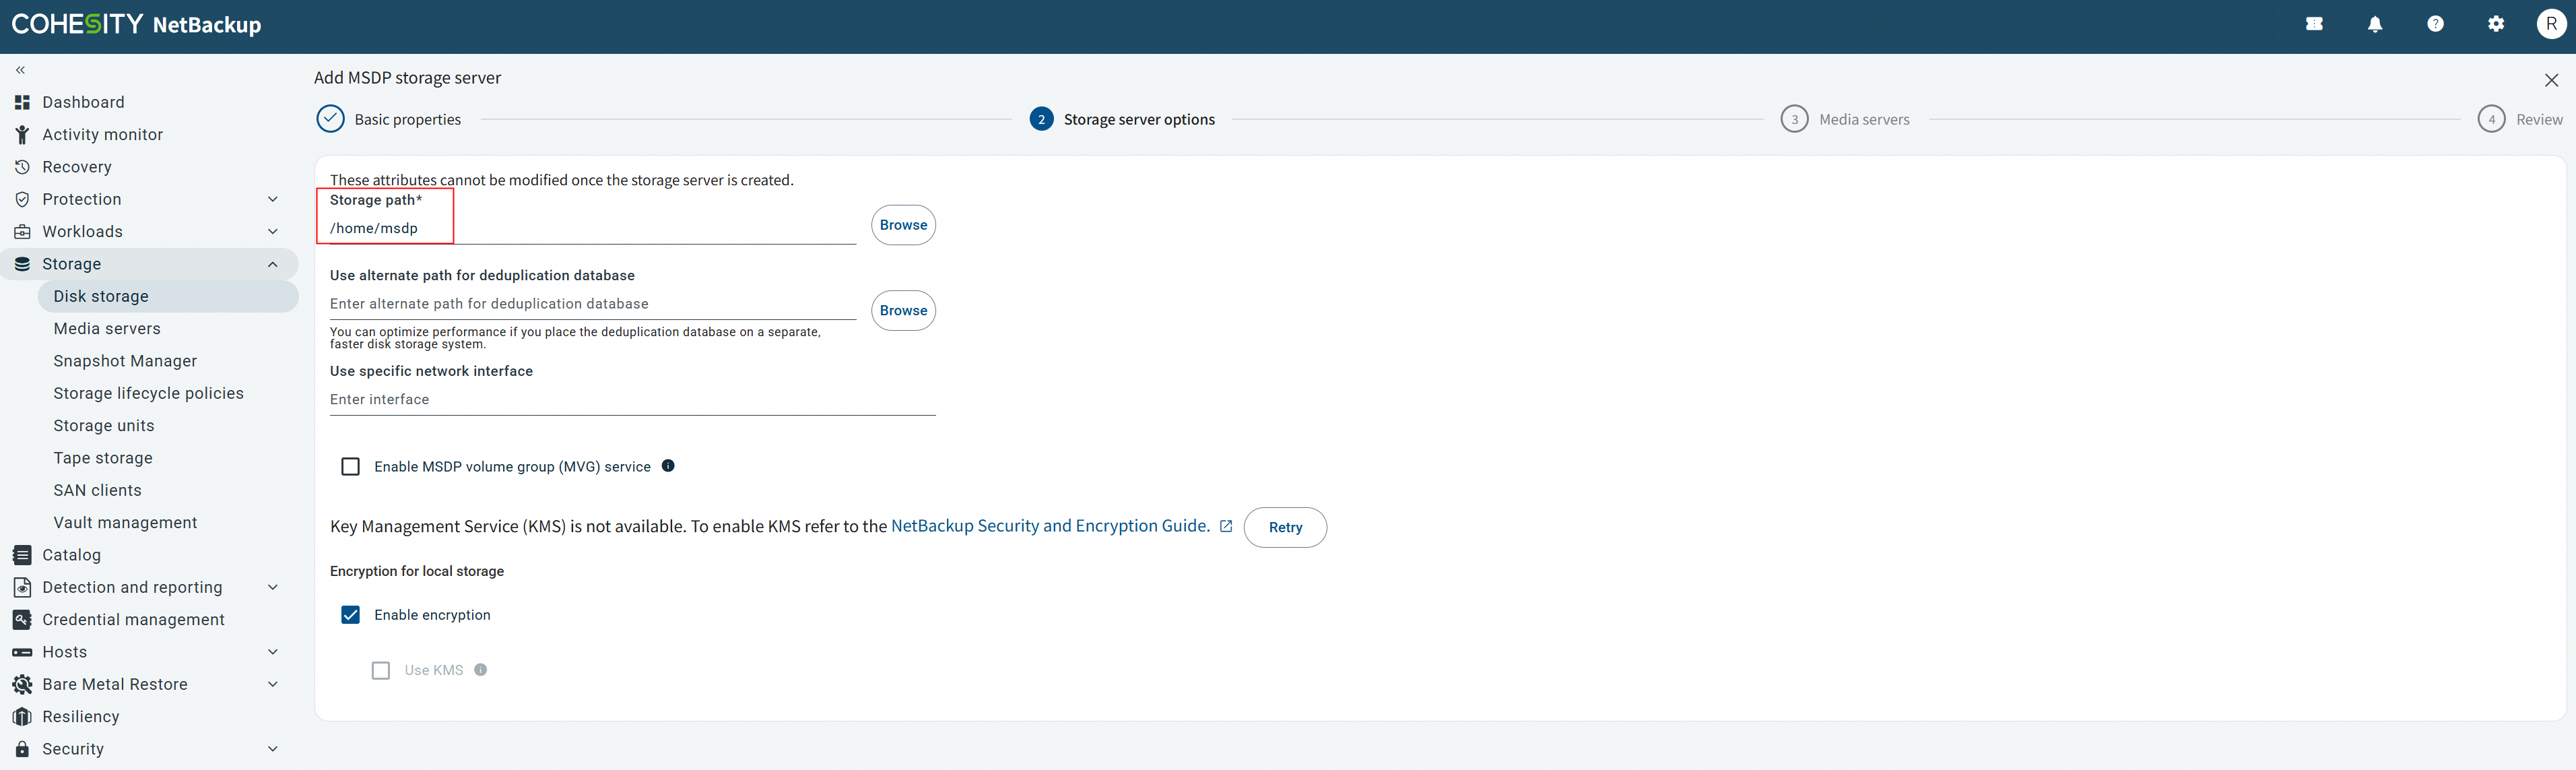Show info tooltip for Use KMS
Screen dimensions: 2576x770
pyautogui.click(x=481, y=670)
